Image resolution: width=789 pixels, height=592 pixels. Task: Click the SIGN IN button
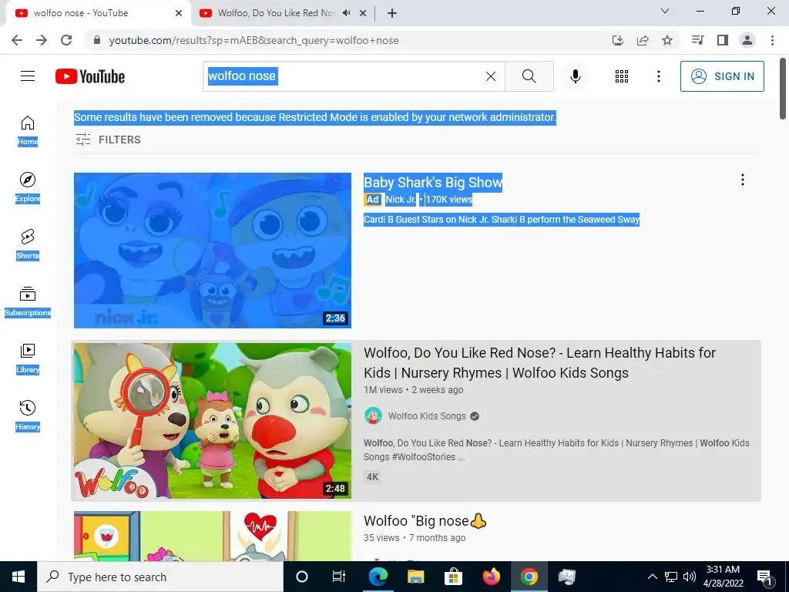pyautogui.click(x=722, y=76)
